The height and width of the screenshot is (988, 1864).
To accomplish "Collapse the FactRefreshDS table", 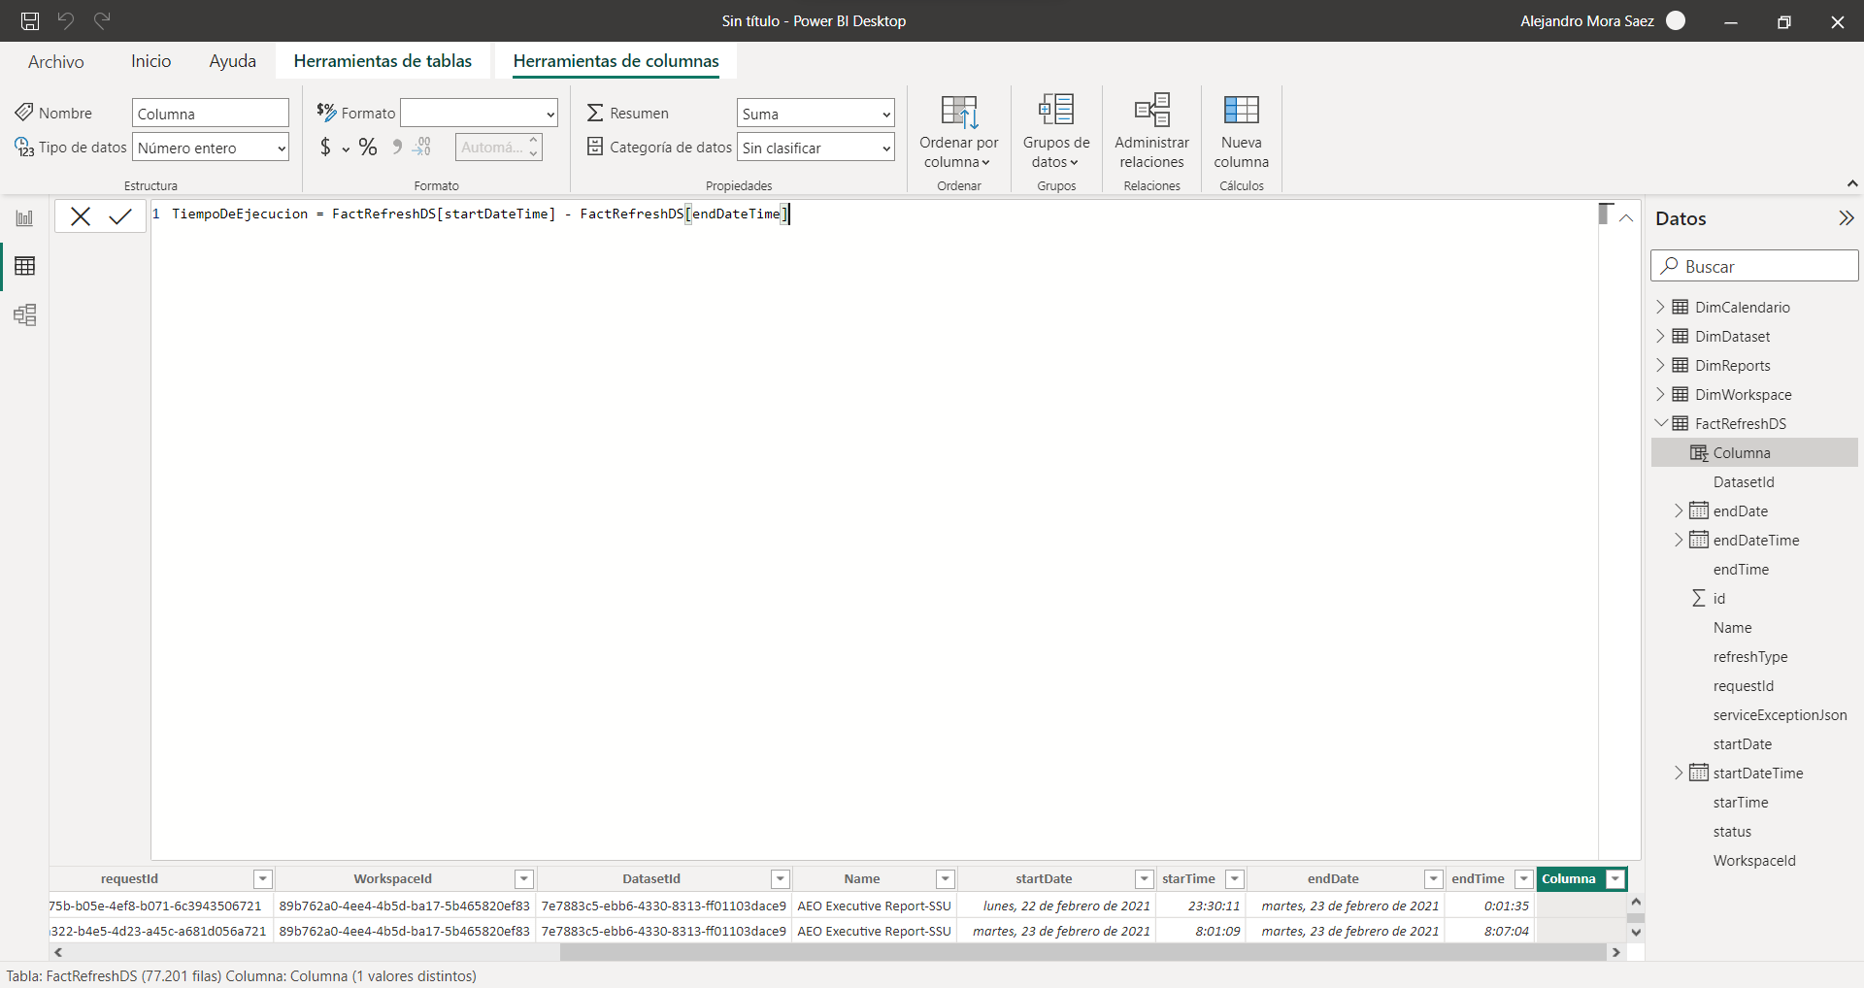I will [x=1660, y=423].
